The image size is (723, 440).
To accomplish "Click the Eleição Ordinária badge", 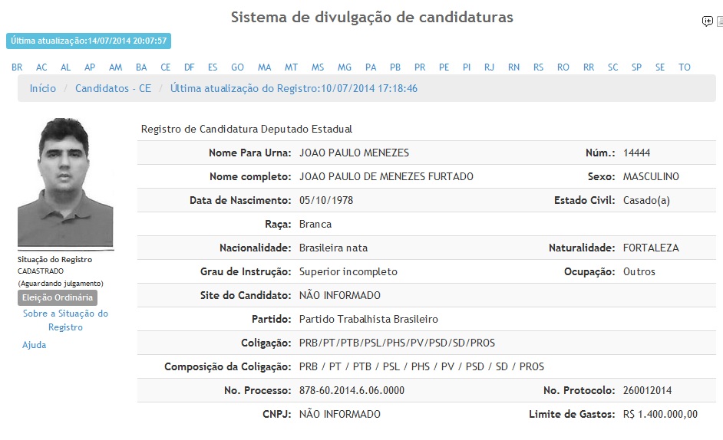I will coord(58,297).
